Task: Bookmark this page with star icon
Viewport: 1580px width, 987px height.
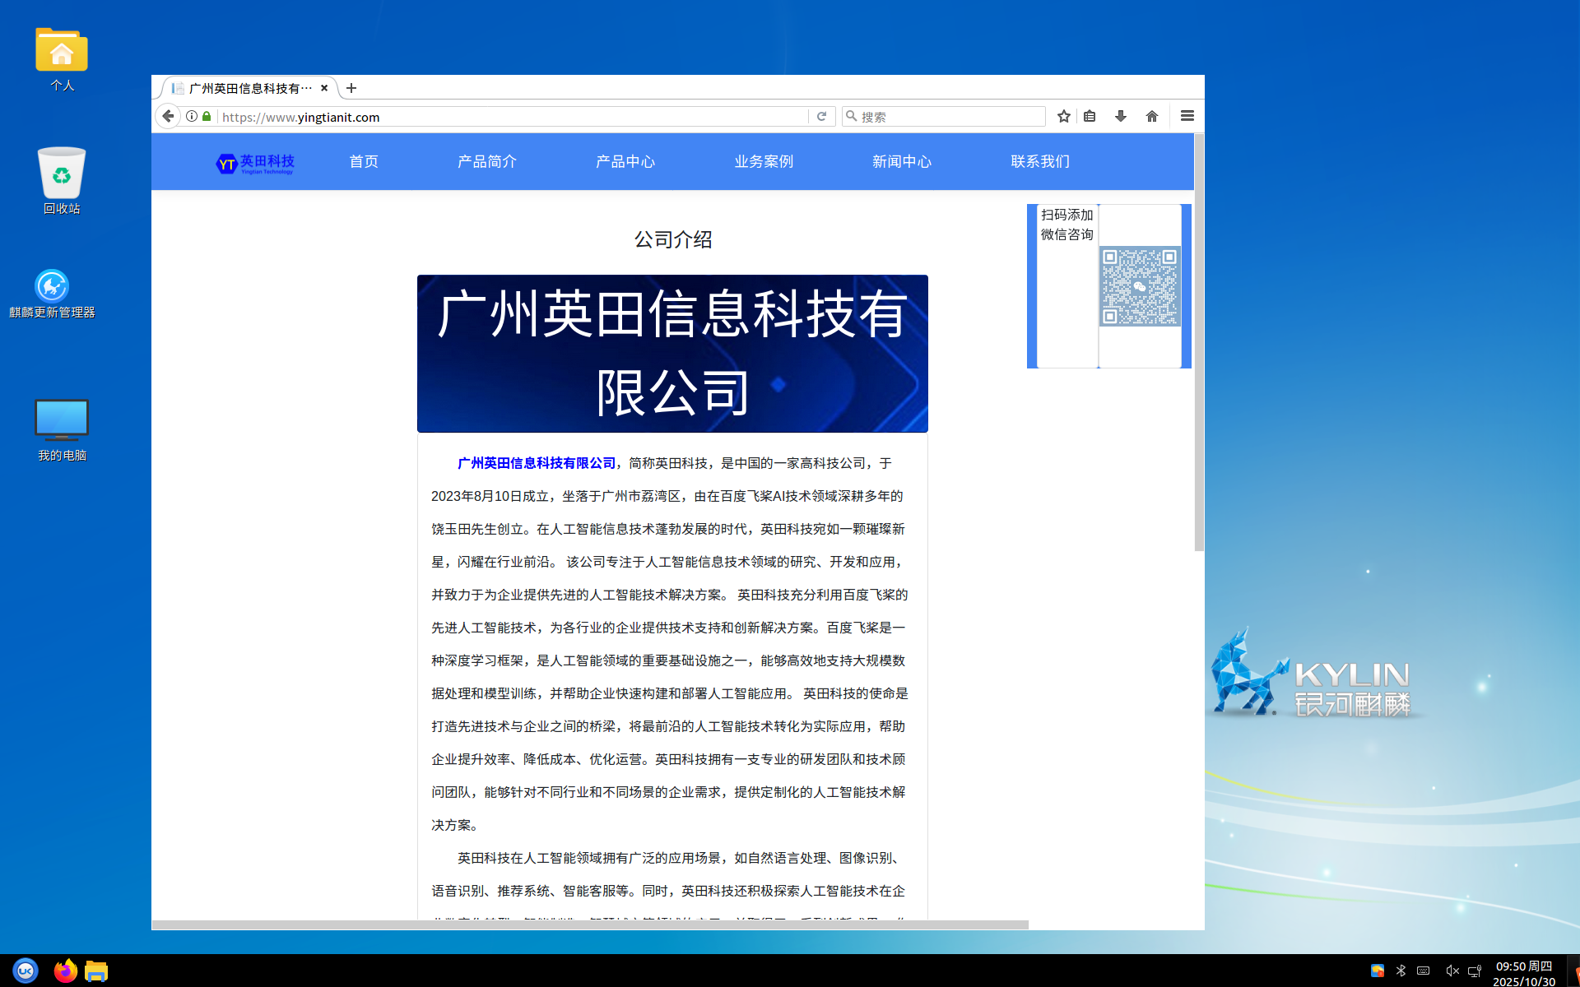Action: coord(1063,116)
